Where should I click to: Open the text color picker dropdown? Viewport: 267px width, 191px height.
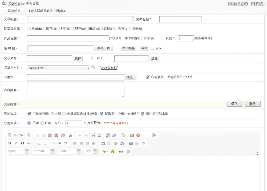105,151
